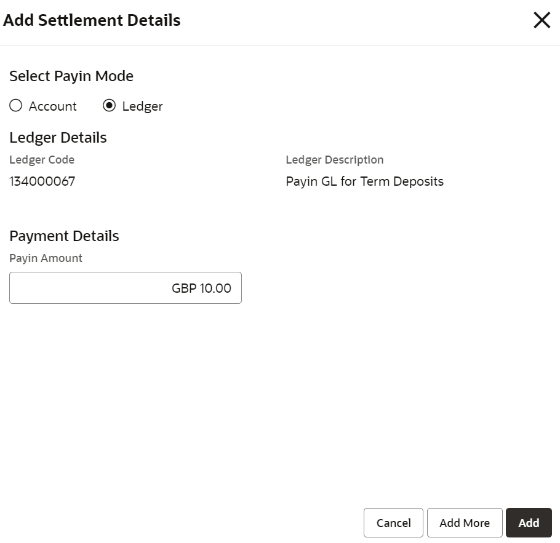Click the Payin Amount field label
Viewport: 560px width, 543px height.
[x=46, y=258]
